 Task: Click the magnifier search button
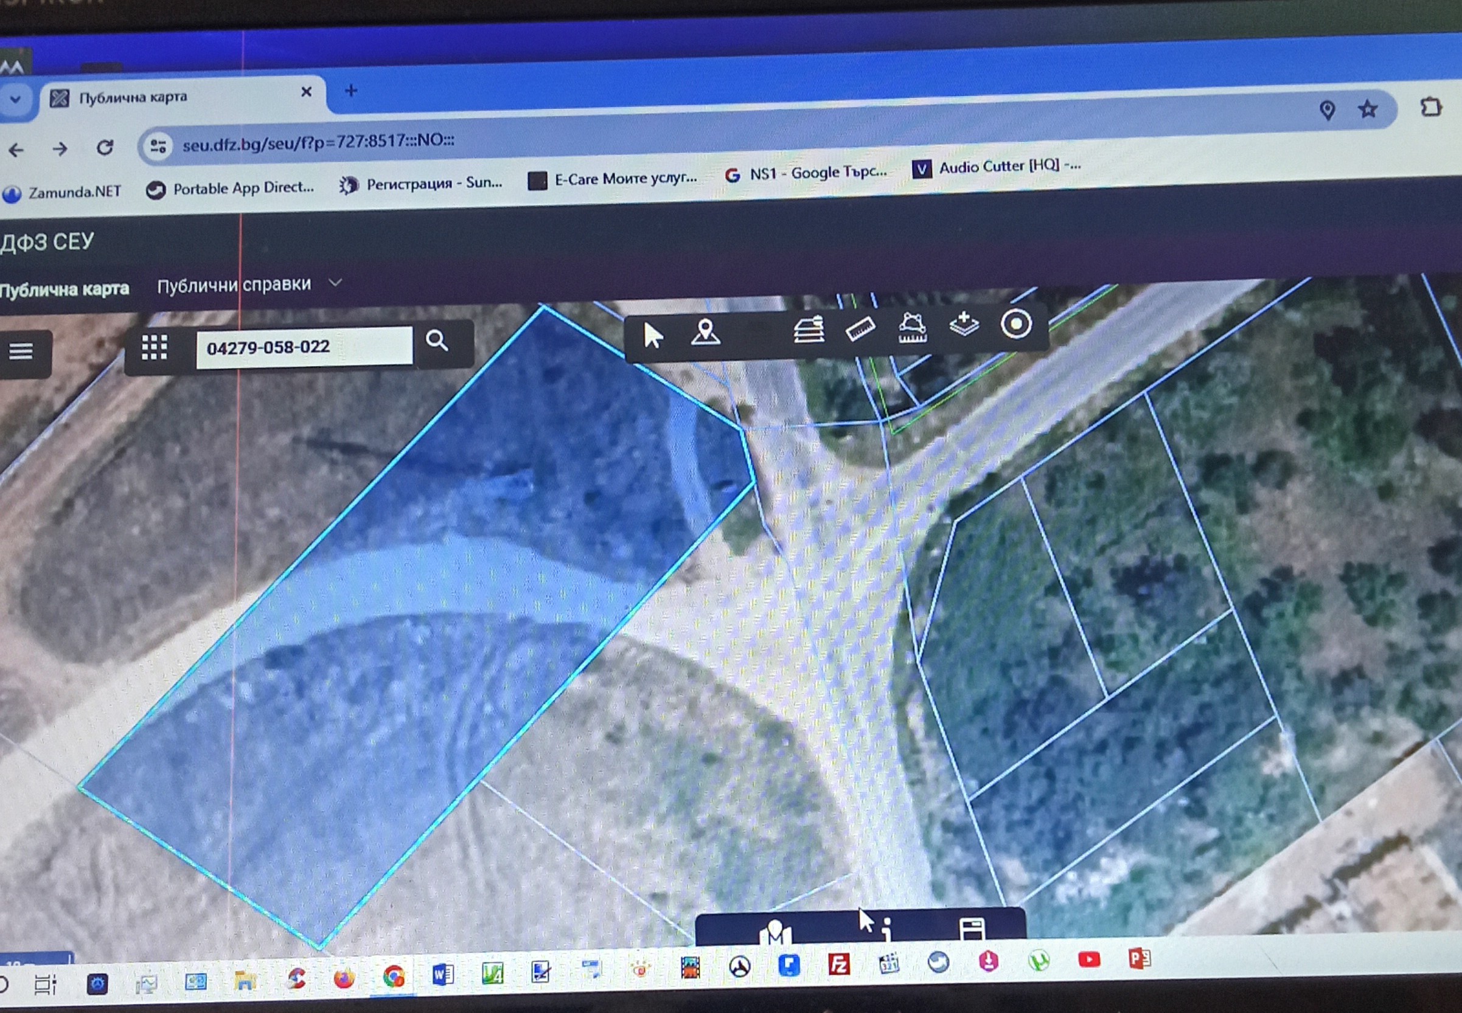coord(437,341)
